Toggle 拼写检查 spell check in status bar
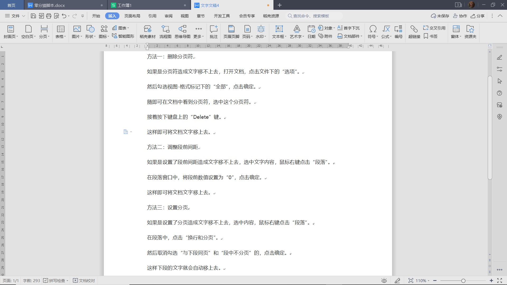Viewport: 507px width, 285px height. (x=54, y=281)
